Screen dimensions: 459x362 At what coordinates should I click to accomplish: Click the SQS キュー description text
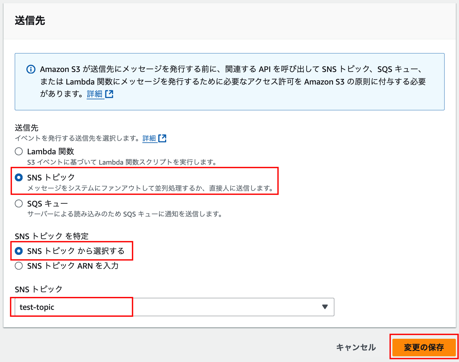tap(125, 214)
